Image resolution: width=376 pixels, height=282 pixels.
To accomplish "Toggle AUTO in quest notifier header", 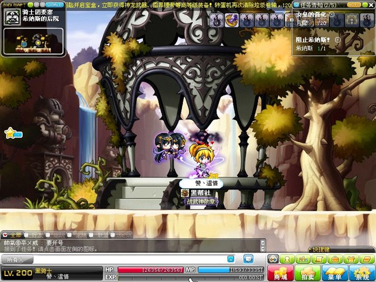I will pyautogui.click(x=354, y=4).
